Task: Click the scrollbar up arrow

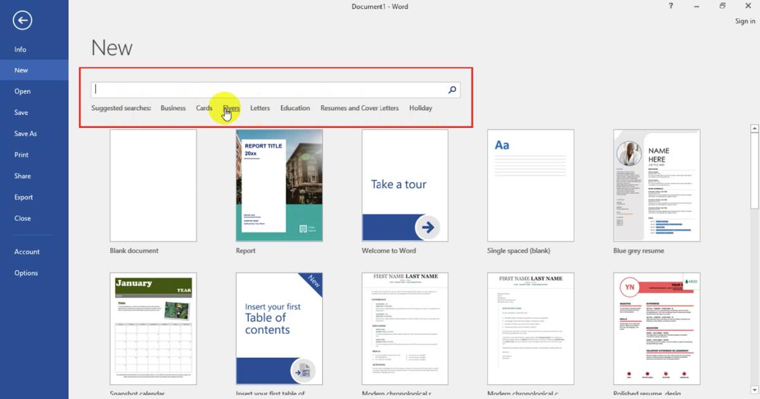Action: pyautogui.click(x=754, y=128)
